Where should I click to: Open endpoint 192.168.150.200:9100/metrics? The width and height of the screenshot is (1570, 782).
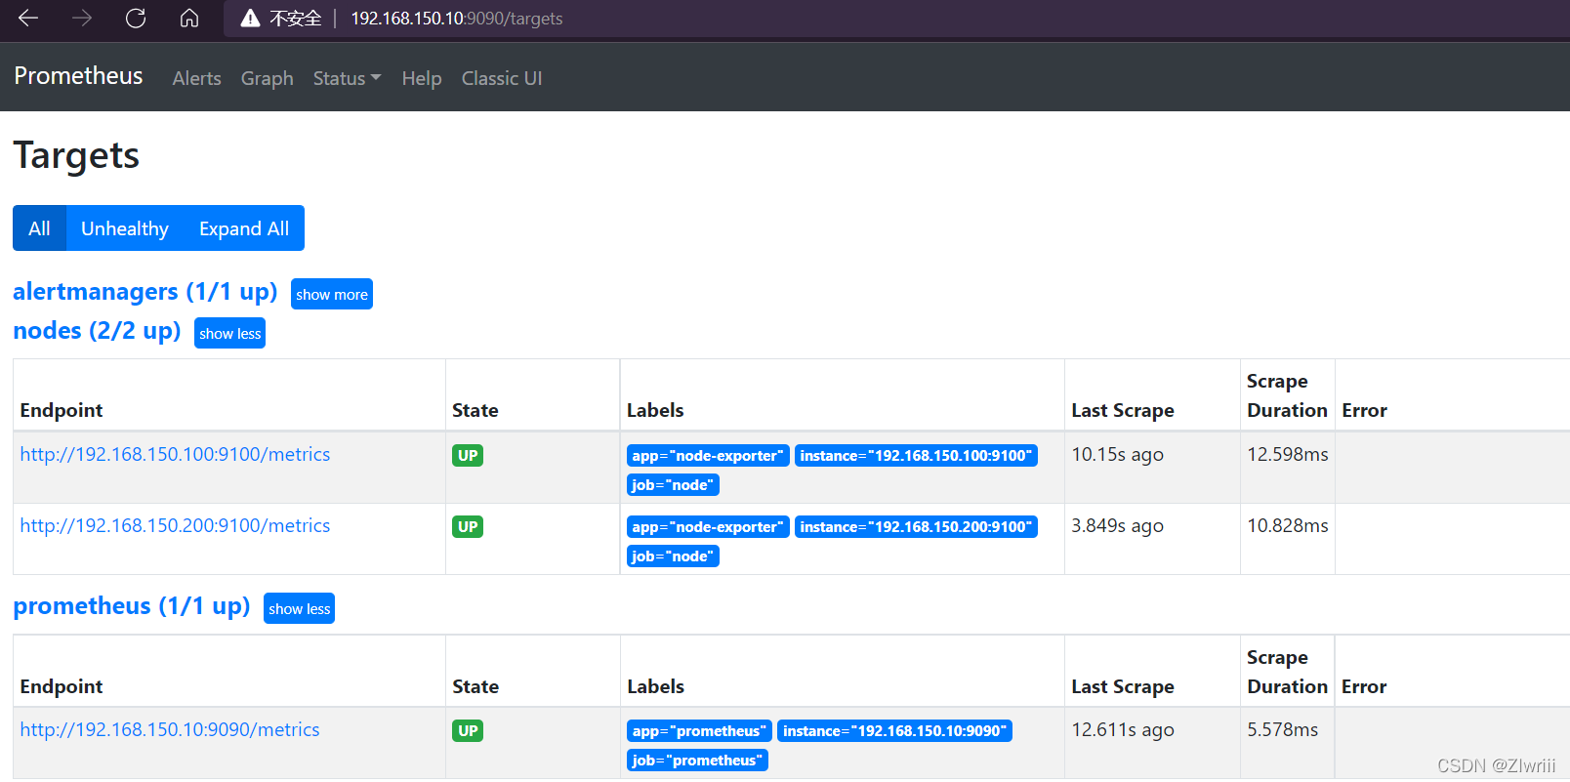click(175, 525)
